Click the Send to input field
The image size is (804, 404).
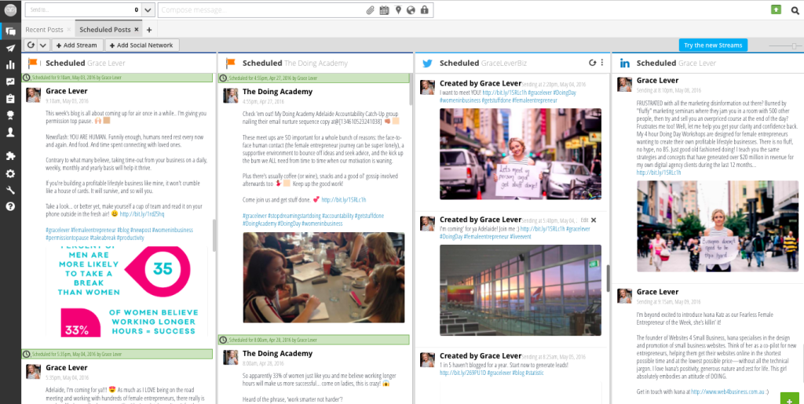82,9
